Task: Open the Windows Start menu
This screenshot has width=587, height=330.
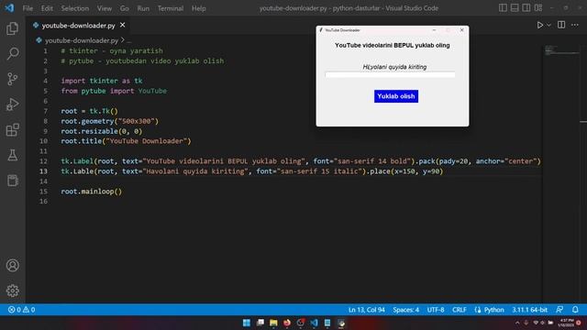Action: click(247, 323)
